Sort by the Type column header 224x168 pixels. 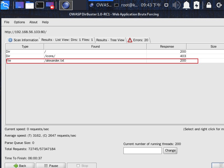[25, 46]
